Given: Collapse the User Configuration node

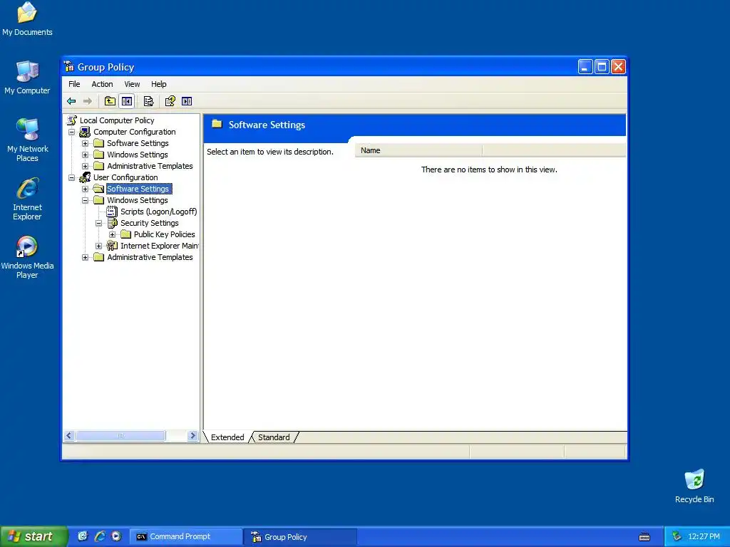Looking at the screenshot, I should (x=72, y=177).
